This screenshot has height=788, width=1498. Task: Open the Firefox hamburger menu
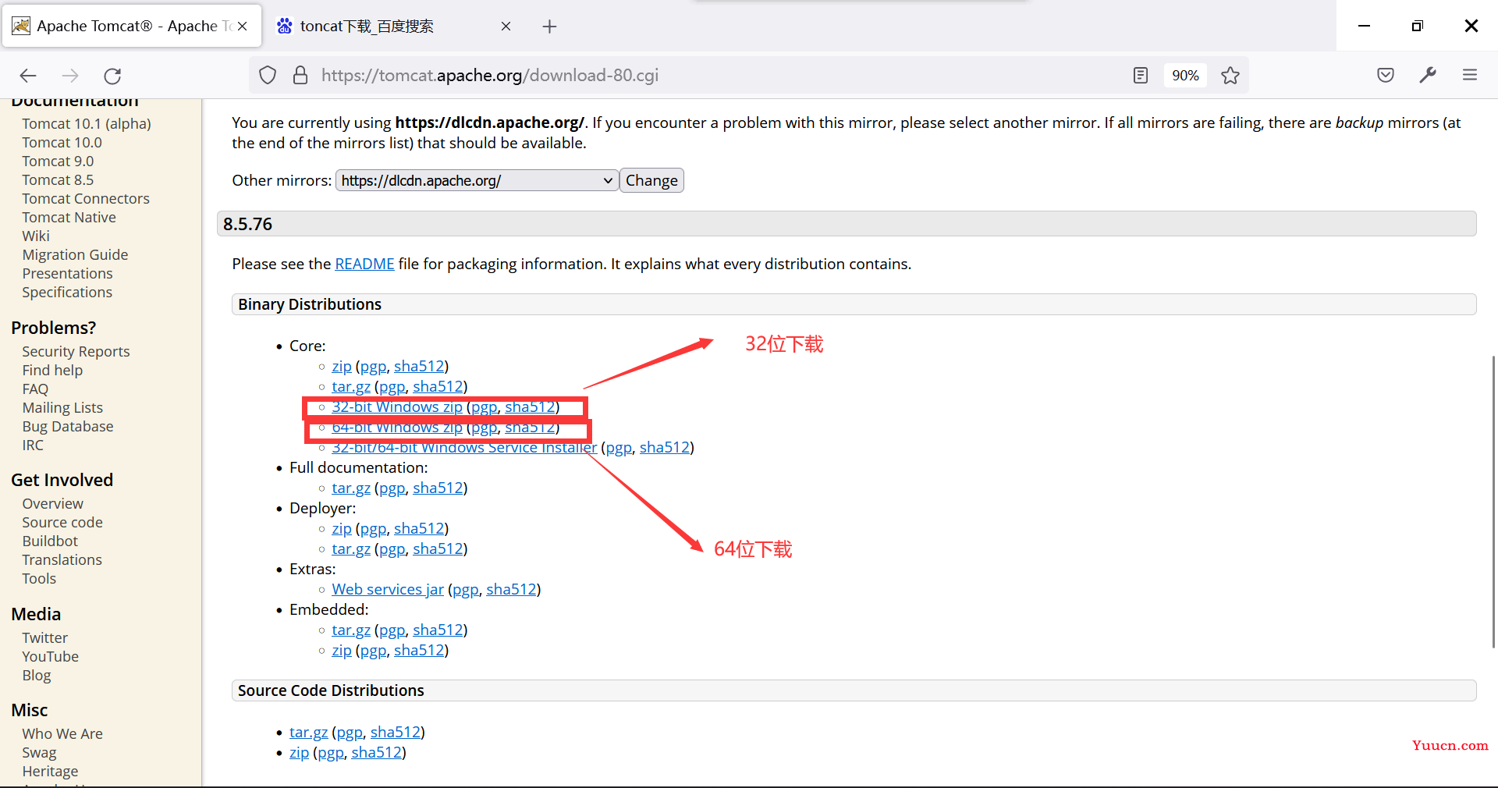point(1470,76)
